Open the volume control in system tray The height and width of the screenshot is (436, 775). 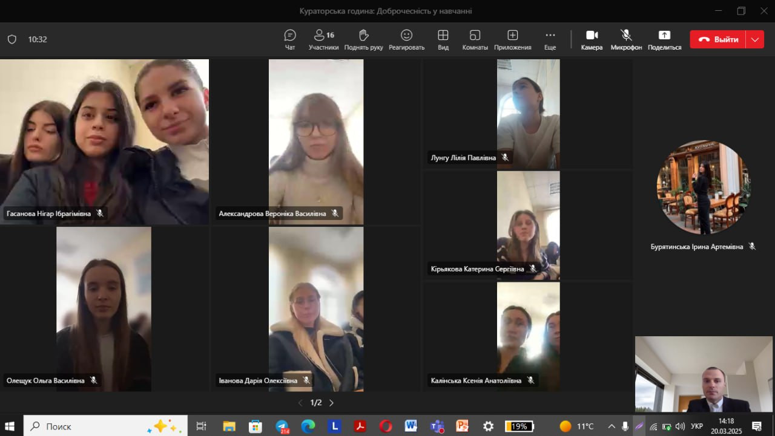tap(681, 426)
